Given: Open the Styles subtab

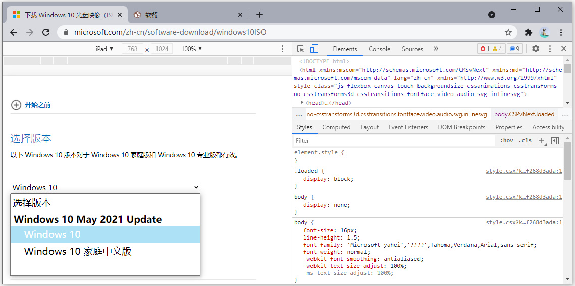Looking at the screenshot, I should (304, 127).
